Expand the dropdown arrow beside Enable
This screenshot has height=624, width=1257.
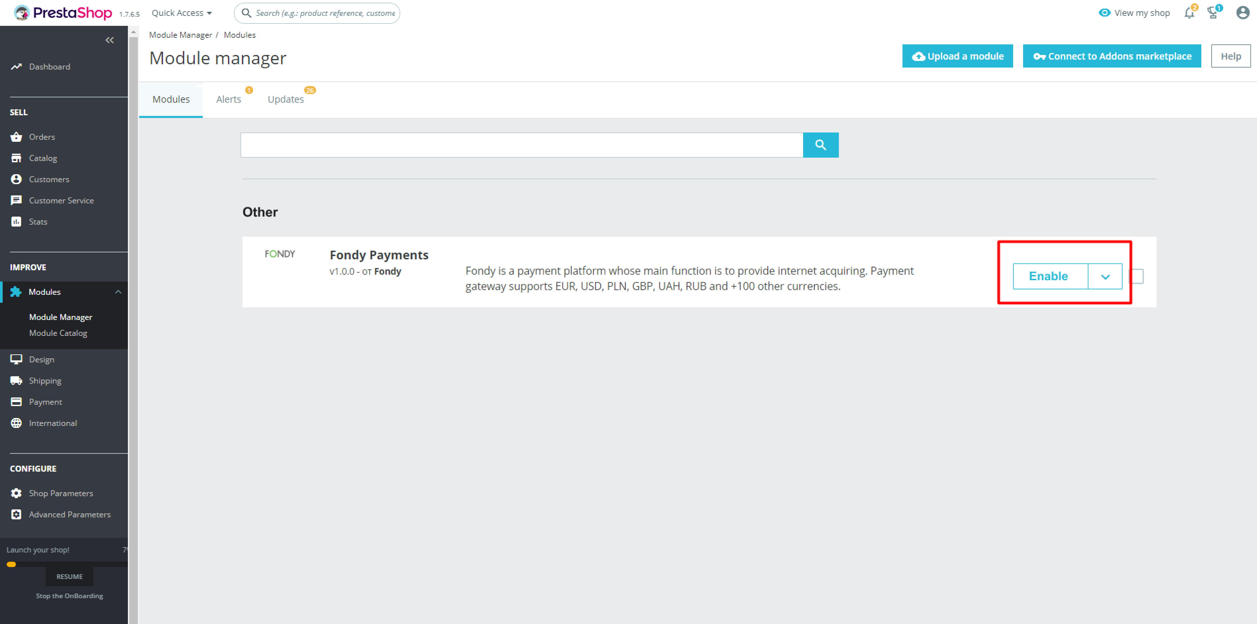pos(1105,277)
